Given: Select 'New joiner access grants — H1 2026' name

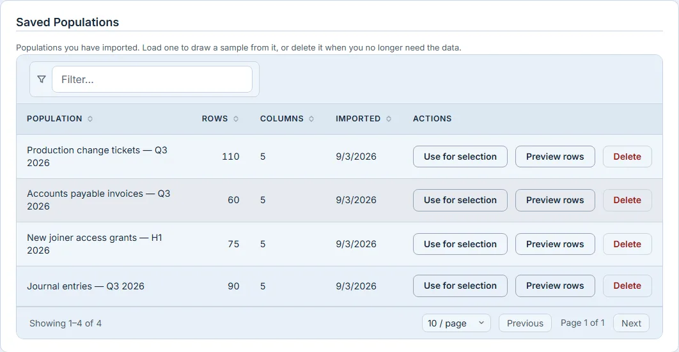Looking at the screenshot, I should [95, 244].
